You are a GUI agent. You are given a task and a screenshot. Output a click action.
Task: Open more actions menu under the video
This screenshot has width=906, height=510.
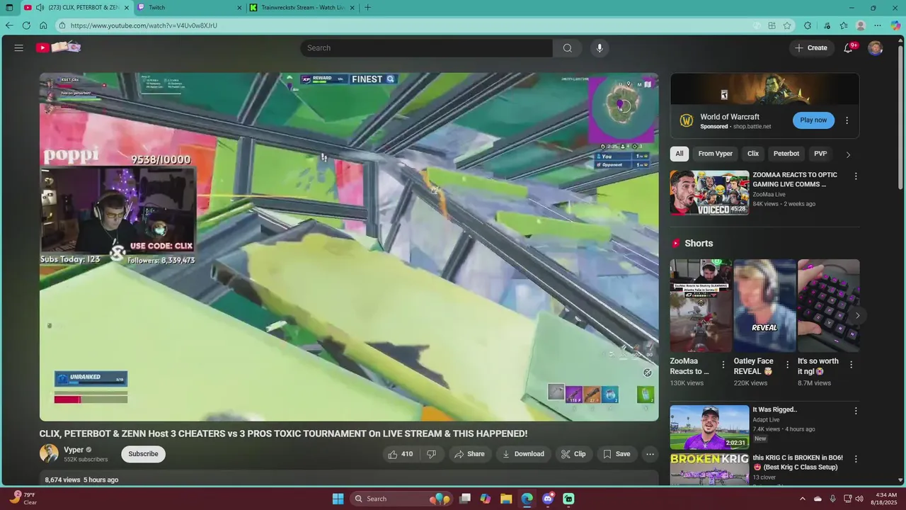coord(650,454)
